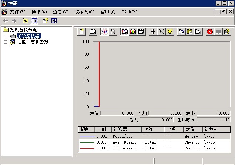
Task: Toggle the View Current Activity icon
Action: [104, 31]
